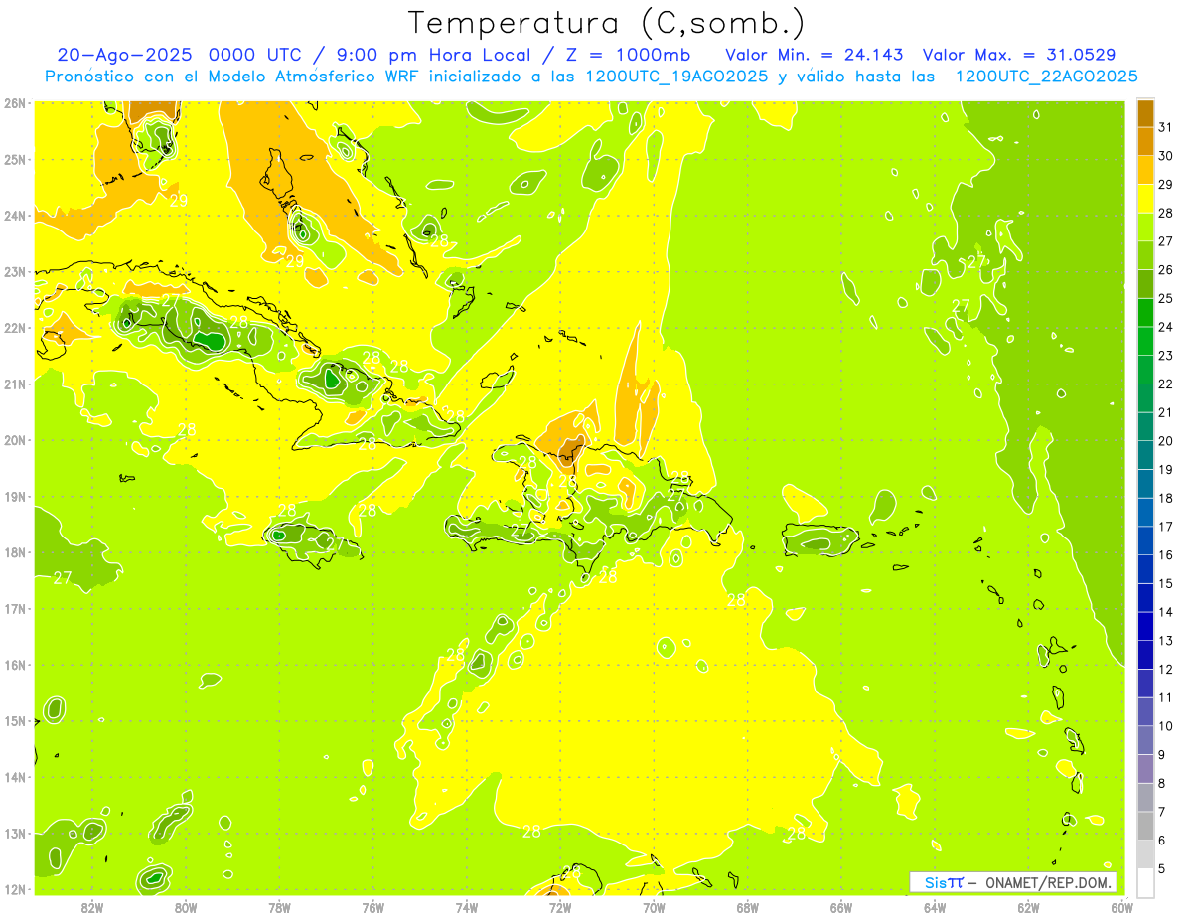Viewport: 1192px width, 921px height.
Task: Click the color scale label 16
Action: (1167, 555)
